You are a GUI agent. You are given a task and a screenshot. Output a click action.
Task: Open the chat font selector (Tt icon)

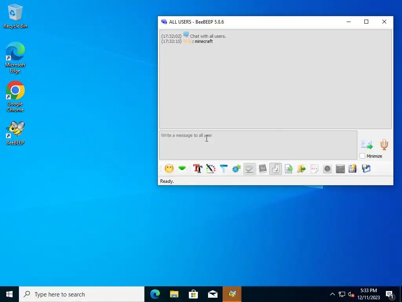tap(198, 169)
